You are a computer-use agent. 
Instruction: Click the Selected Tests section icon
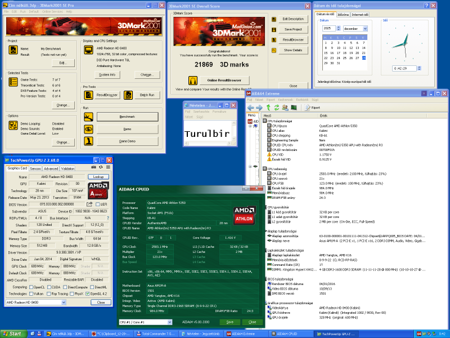point(13,82)
